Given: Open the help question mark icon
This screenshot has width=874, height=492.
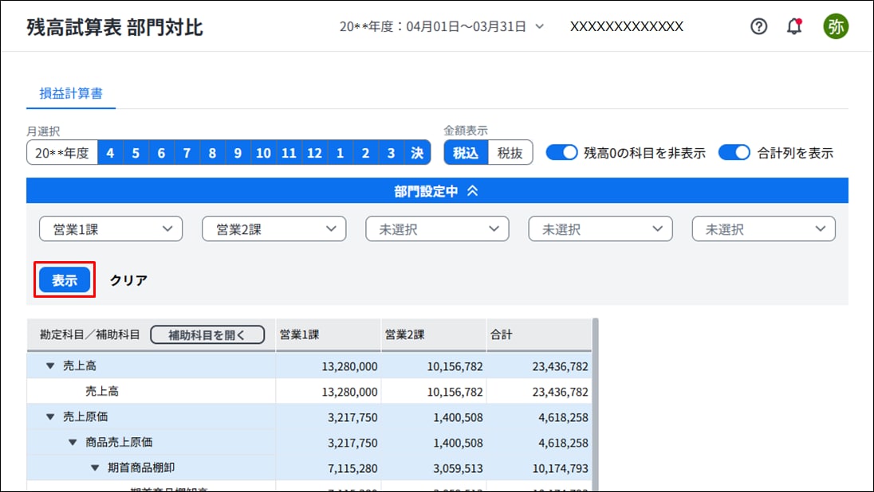Looking at the screenshot, I should click(x=759, y=26).
